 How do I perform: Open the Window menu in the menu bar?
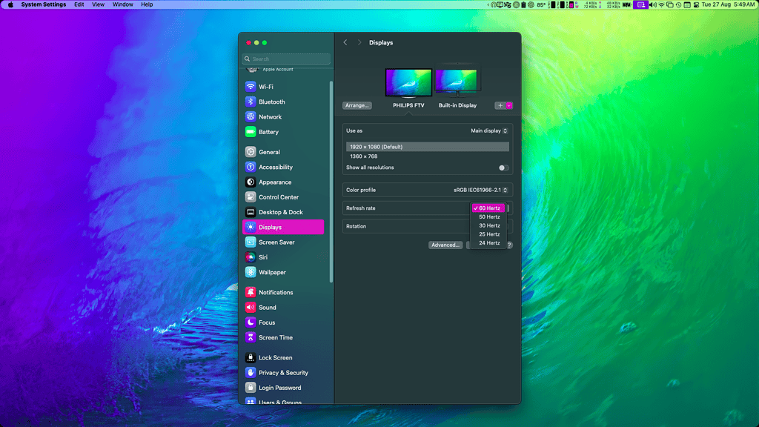pos(122,4)
